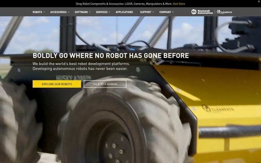Click the Explore Our Robots button
This screenshot has width=261, height=163.
tap(57, 84)
